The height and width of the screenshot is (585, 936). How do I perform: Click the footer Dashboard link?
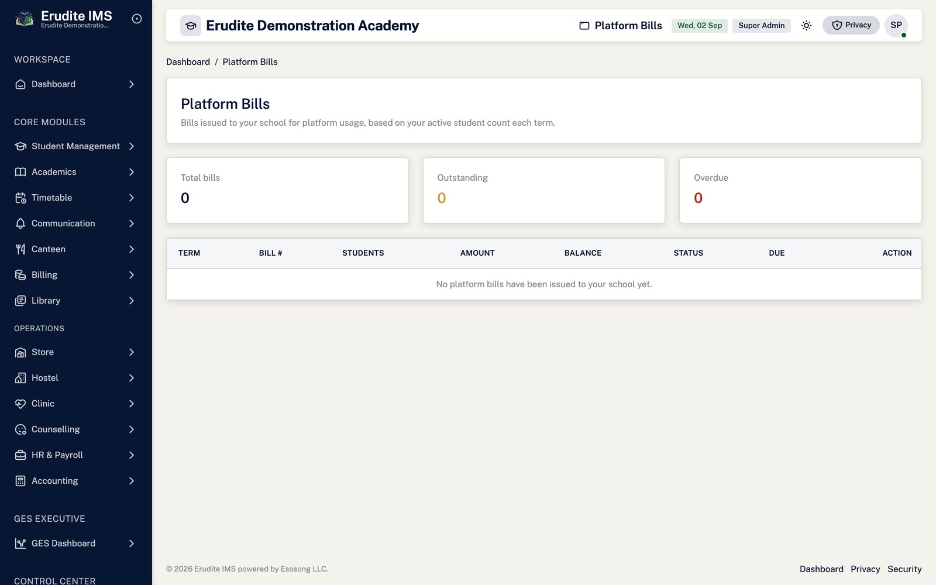(821, 569)
